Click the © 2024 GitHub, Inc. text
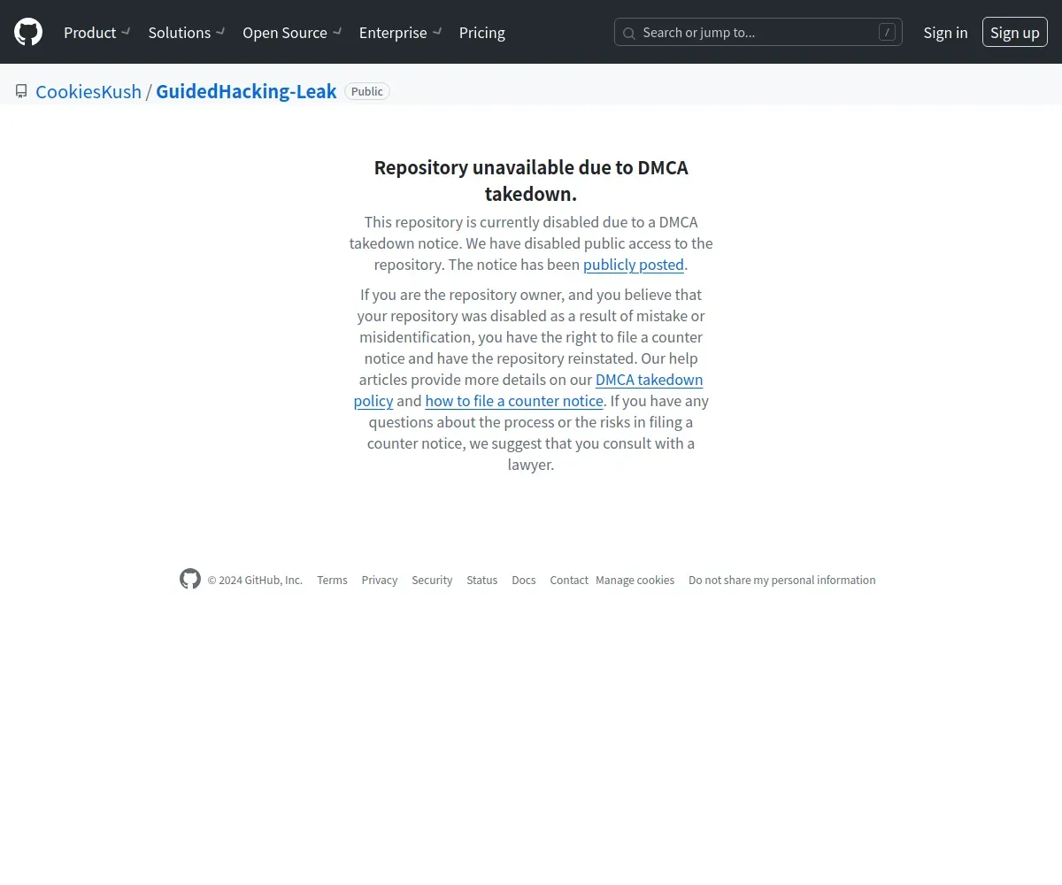The width and height of the screenshot is (1062, 885). [255, 581]
